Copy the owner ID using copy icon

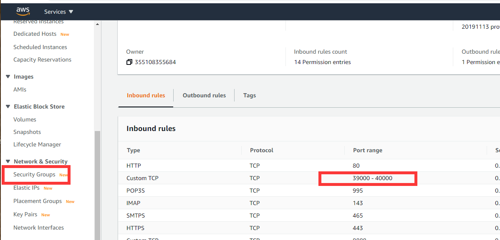[129, 62]
